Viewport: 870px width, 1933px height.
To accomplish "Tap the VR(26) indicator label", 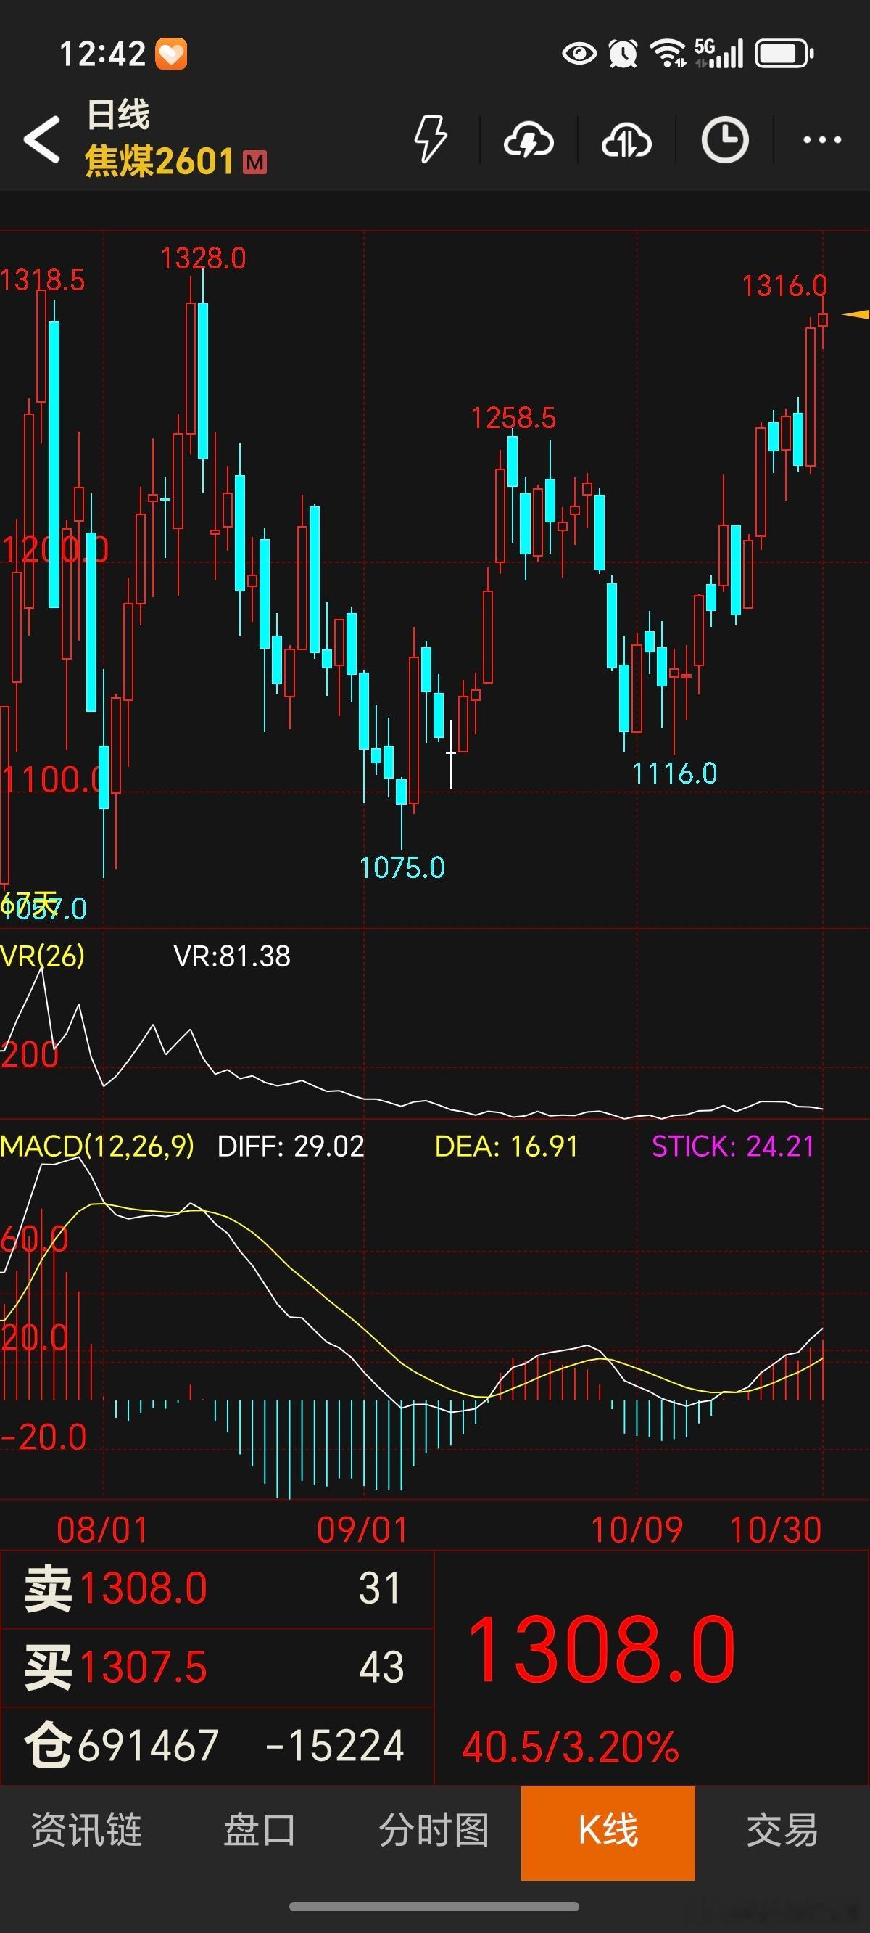I will [43, 956].
